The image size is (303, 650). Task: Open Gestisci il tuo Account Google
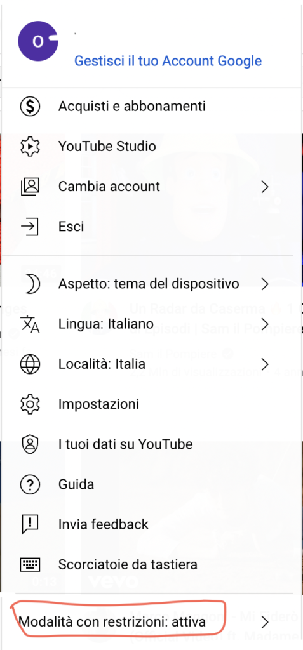pos(168,61)
